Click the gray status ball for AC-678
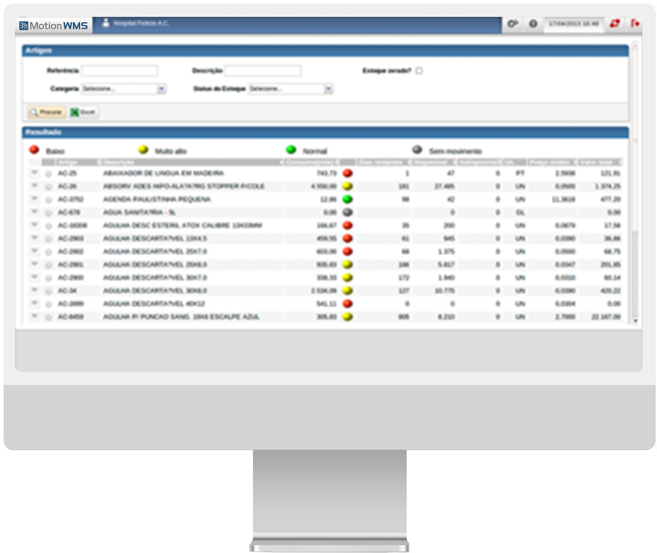 347,212
